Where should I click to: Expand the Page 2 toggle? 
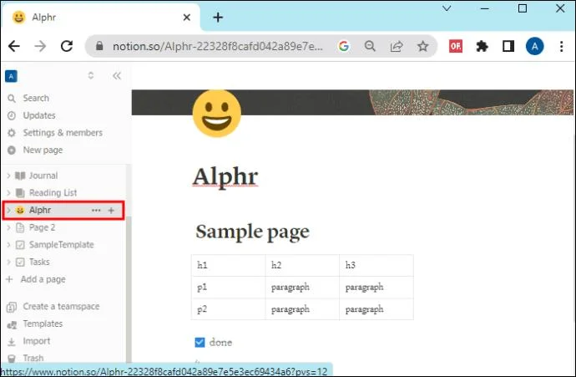coord(8,227)
